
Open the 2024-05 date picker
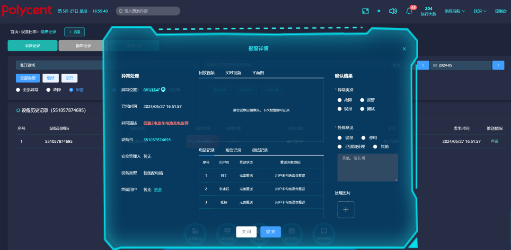click(x=460, y=65)
